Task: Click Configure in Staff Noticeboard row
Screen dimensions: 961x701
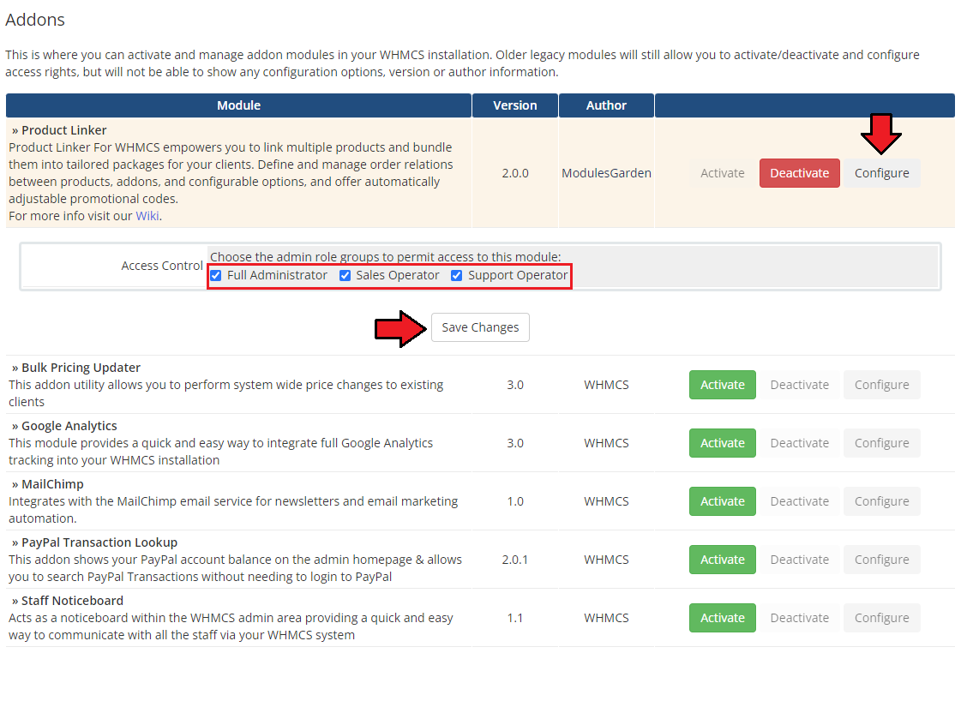Action: tap(881, 618)
